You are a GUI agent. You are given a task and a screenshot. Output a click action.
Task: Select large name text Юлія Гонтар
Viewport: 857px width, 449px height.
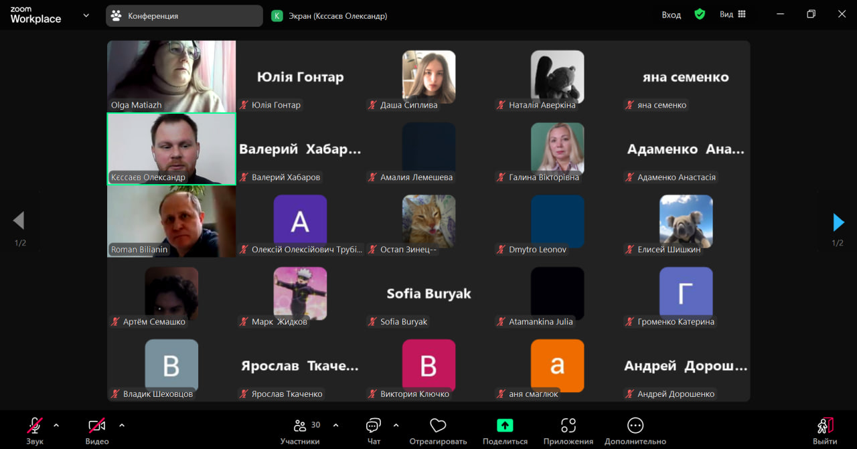coord(300,77)
